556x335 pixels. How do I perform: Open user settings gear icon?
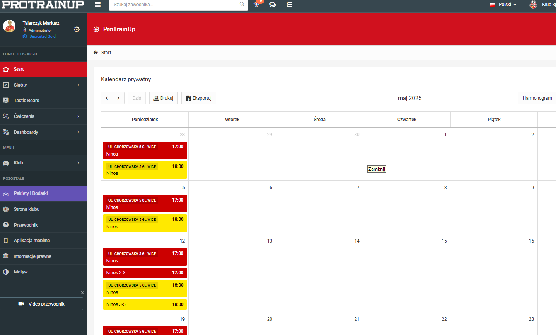[77, 29]
